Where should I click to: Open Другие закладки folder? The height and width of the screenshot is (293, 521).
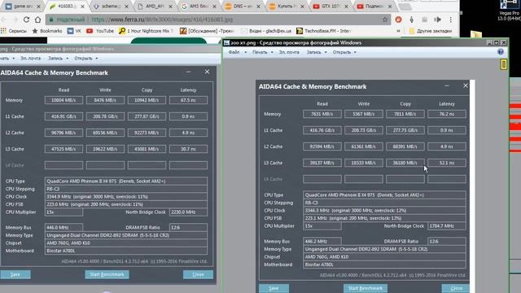(x=431, y=31)
